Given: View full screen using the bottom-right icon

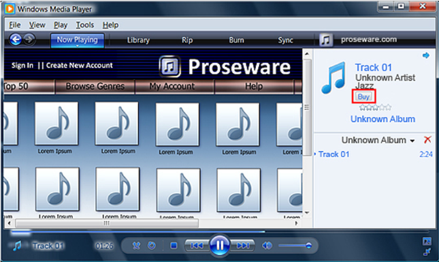Looking at the screenshot, I should [427, 241].
